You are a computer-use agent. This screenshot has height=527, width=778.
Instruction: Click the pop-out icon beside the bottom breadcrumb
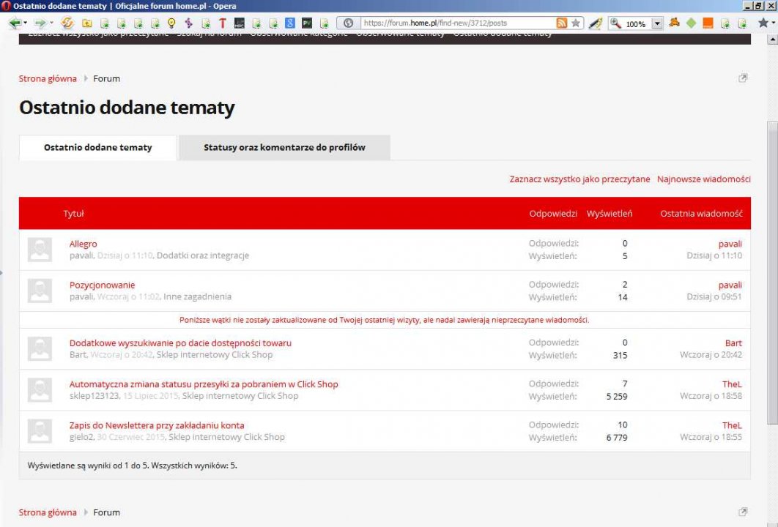tap(743, 512)
